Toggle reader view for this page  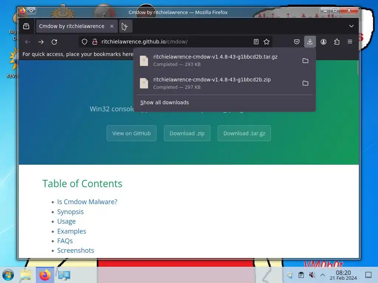coord(256,42)
